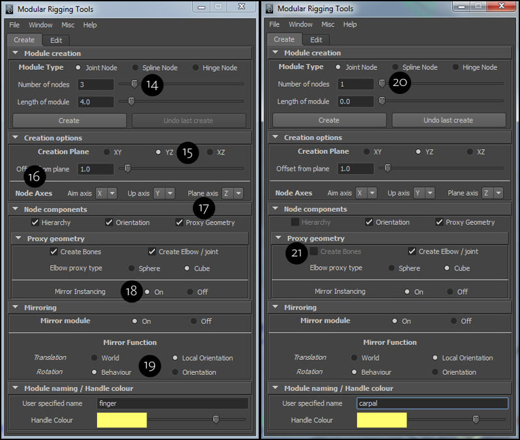Click Number of nodes field in left window
Screen dimensions: 520x440
click(96, 85)
